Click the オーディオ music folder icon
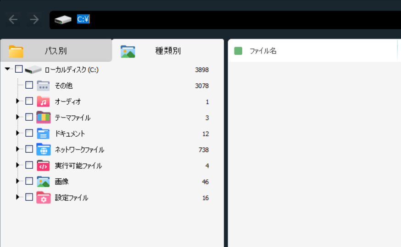401x247 pixels. (43, 102)
